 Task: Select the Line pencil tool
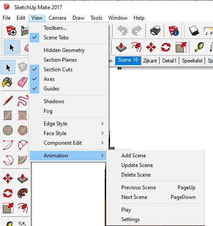tap(8, 101)
